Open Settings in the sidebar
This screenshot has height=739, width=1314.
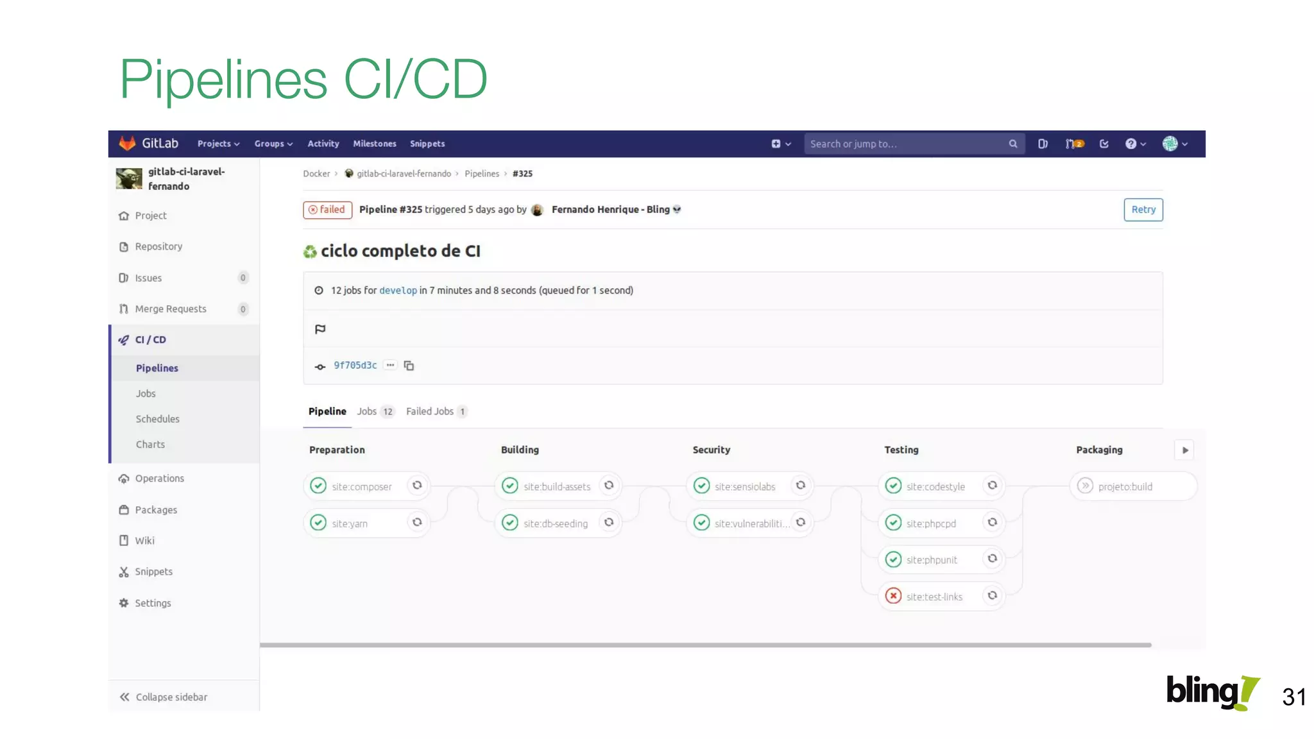point(153,603)
